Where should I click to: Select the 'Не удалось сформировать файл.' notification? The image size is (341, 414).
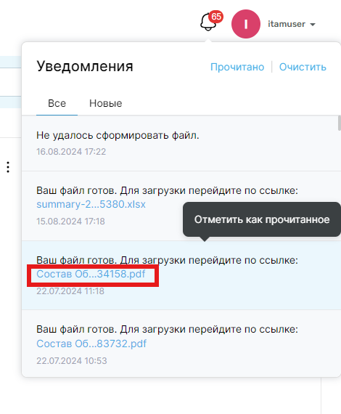pyautogui.click(x=181, y=143)
